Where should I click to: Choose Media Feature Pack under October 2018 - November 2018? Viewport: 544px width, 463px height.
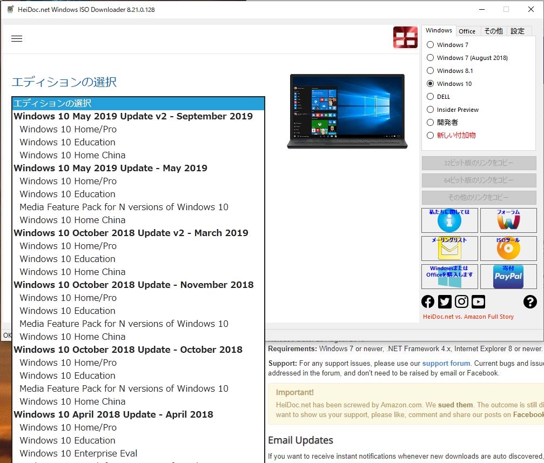tap(138, 324)
